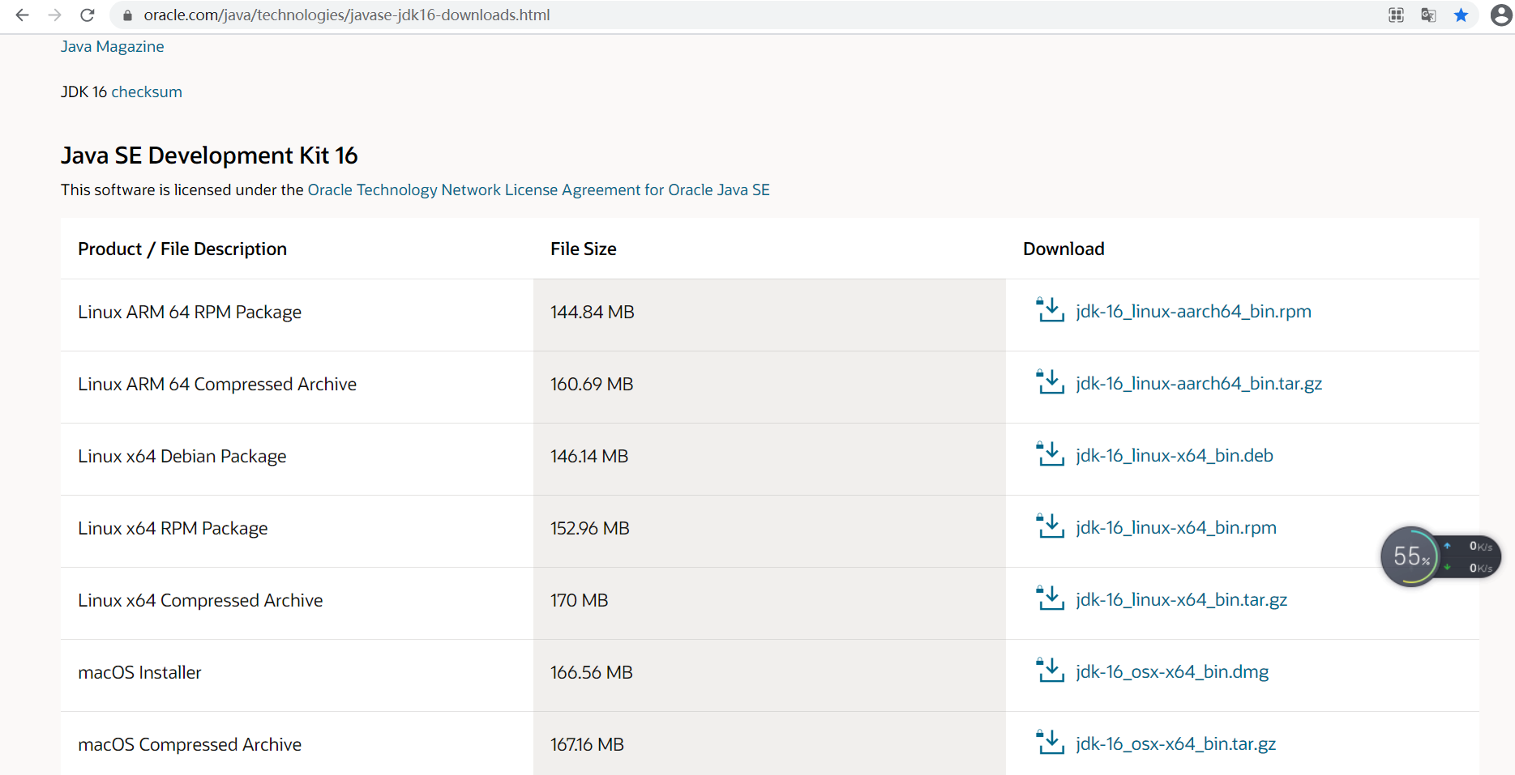
Task: Toggle the bookmark star
Action: click(x=1461, y=15)
